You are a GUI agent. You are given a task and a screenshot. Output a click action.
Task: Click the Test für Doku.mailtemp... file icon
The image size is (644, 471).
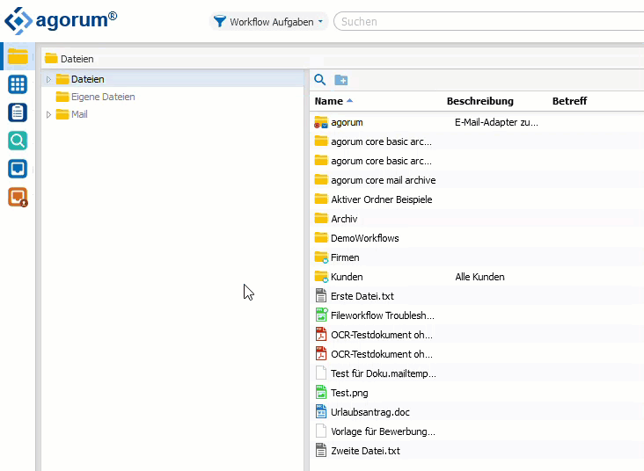point(321,373)
